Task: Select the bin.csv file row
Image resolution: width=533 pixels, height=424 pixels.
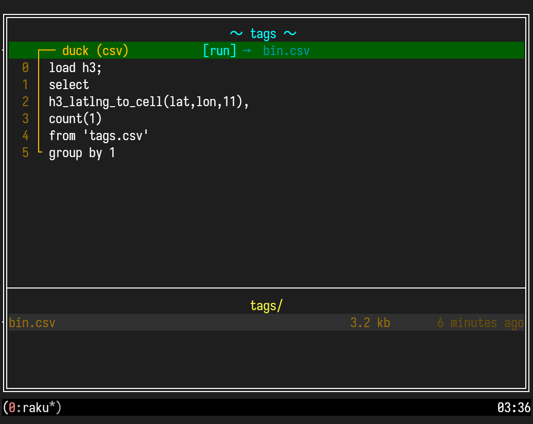Action: 32,323
